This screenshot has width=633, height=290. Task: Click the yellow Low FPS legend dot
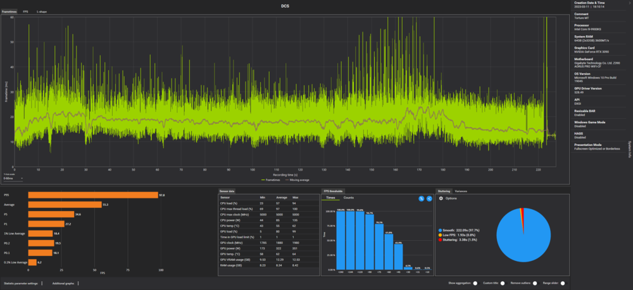pyautogui.click(x=440, y=235)
